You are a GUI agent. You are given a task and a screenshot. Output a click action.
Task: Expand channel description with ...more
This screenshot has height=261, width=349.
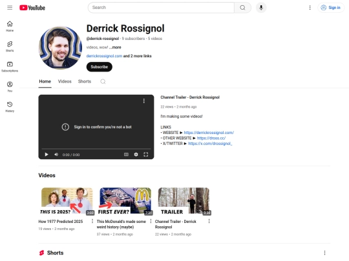click(x=115, y=47)
